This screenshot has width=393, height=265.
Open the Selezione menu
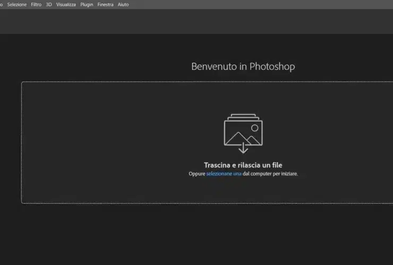point(17,4)
